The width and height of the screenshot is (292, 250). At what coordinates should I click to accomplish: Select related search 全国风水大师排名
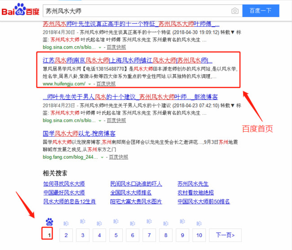click(131, 193)
